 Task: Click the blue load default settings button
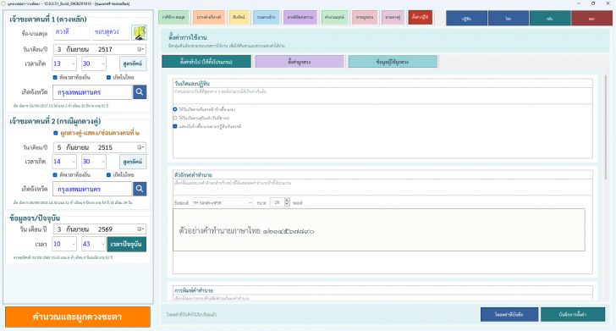click(509, 314)
